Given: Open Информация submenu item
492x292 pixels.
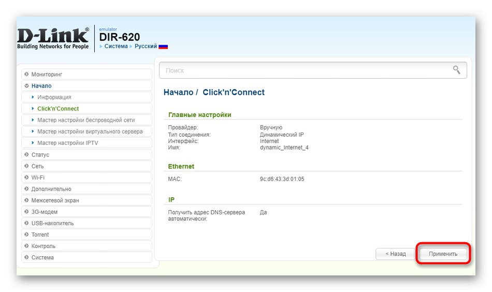Looking at the screenshot, I should (x=54, y=97).
